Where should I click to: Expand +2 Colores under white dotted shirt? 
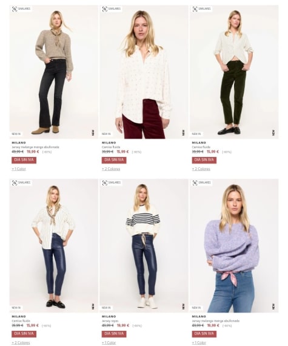[111, 169]
